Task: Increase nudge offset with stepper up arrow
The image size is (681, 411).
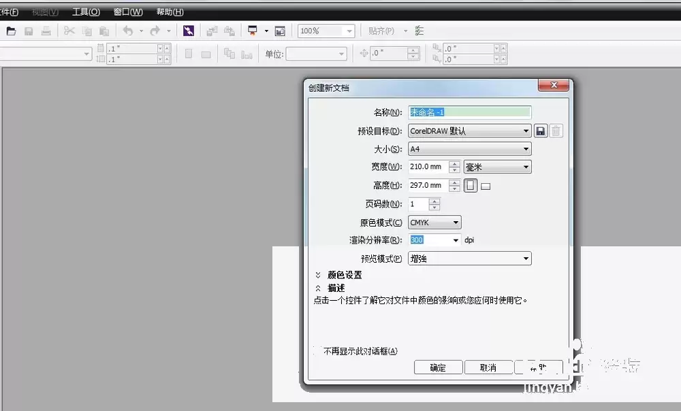Action: point(413,51)
